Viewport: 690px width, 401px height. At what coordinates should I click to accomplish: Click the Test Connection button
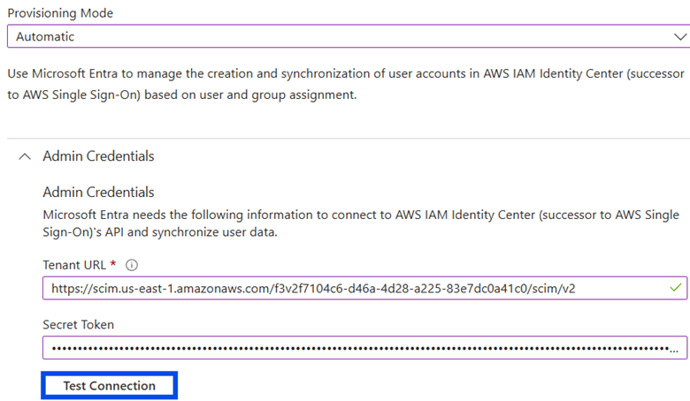coord(109,386)
